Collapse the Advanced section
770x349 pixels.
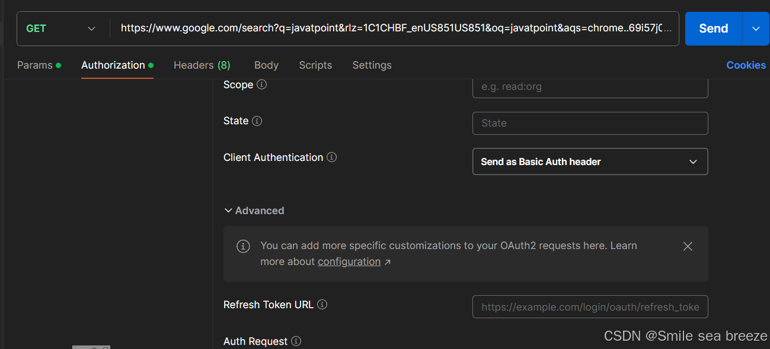[x=229, y=210]
